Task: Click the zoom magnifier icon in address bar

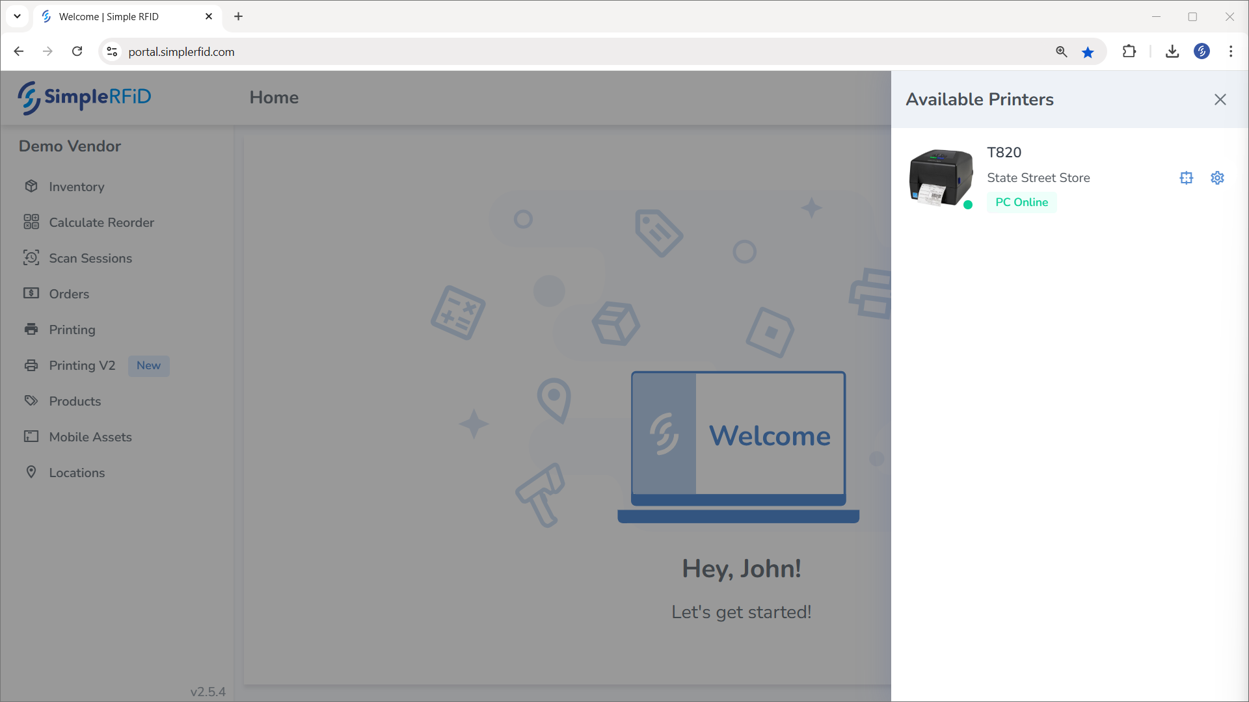Action: [1061, 52]
